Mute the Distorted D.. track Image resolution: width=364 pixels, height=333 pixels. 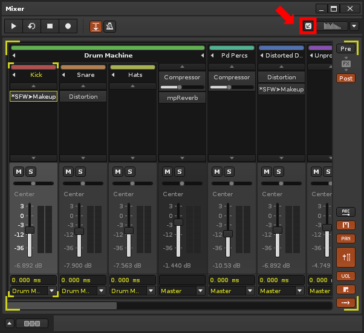tap(267, 172)
